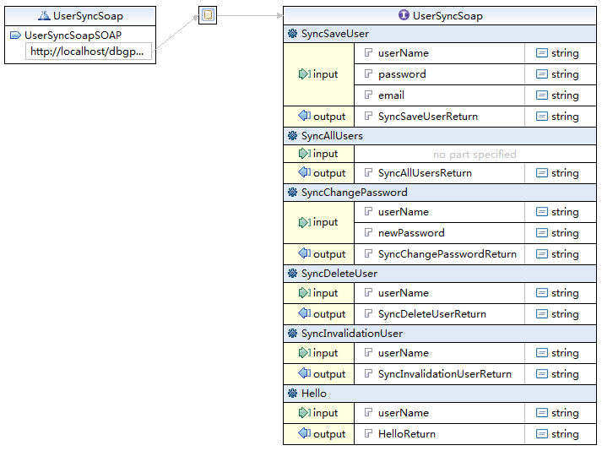Viewport: 602px width, 451px height.
Task: Click the input arrow icon under SyncInvalidationUser
Action: coord(305,353)
